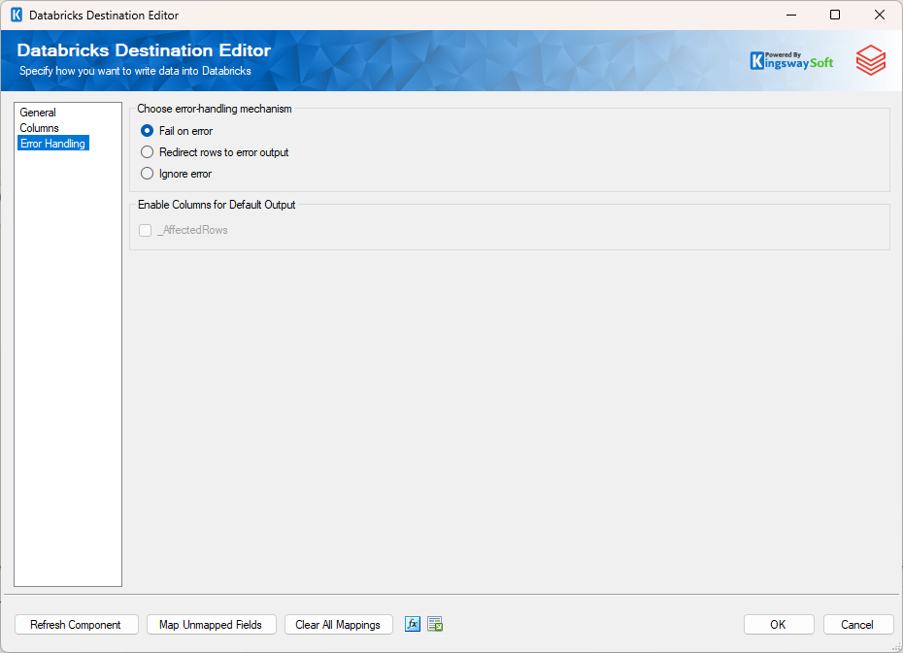
Task: Open the expression editor fx icon
Action: [413, 624]
